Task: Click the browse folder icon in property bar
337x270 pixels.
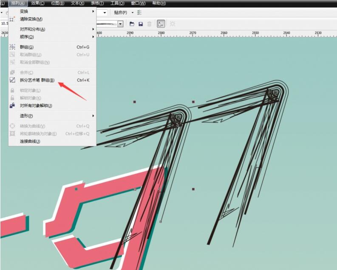Action: pyautogui.click(x=132, y=24)
